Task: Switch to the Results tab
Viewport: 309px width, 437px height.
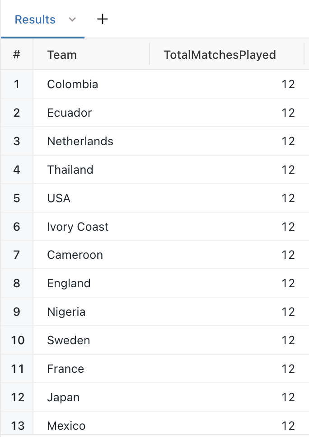Action: 35,19
